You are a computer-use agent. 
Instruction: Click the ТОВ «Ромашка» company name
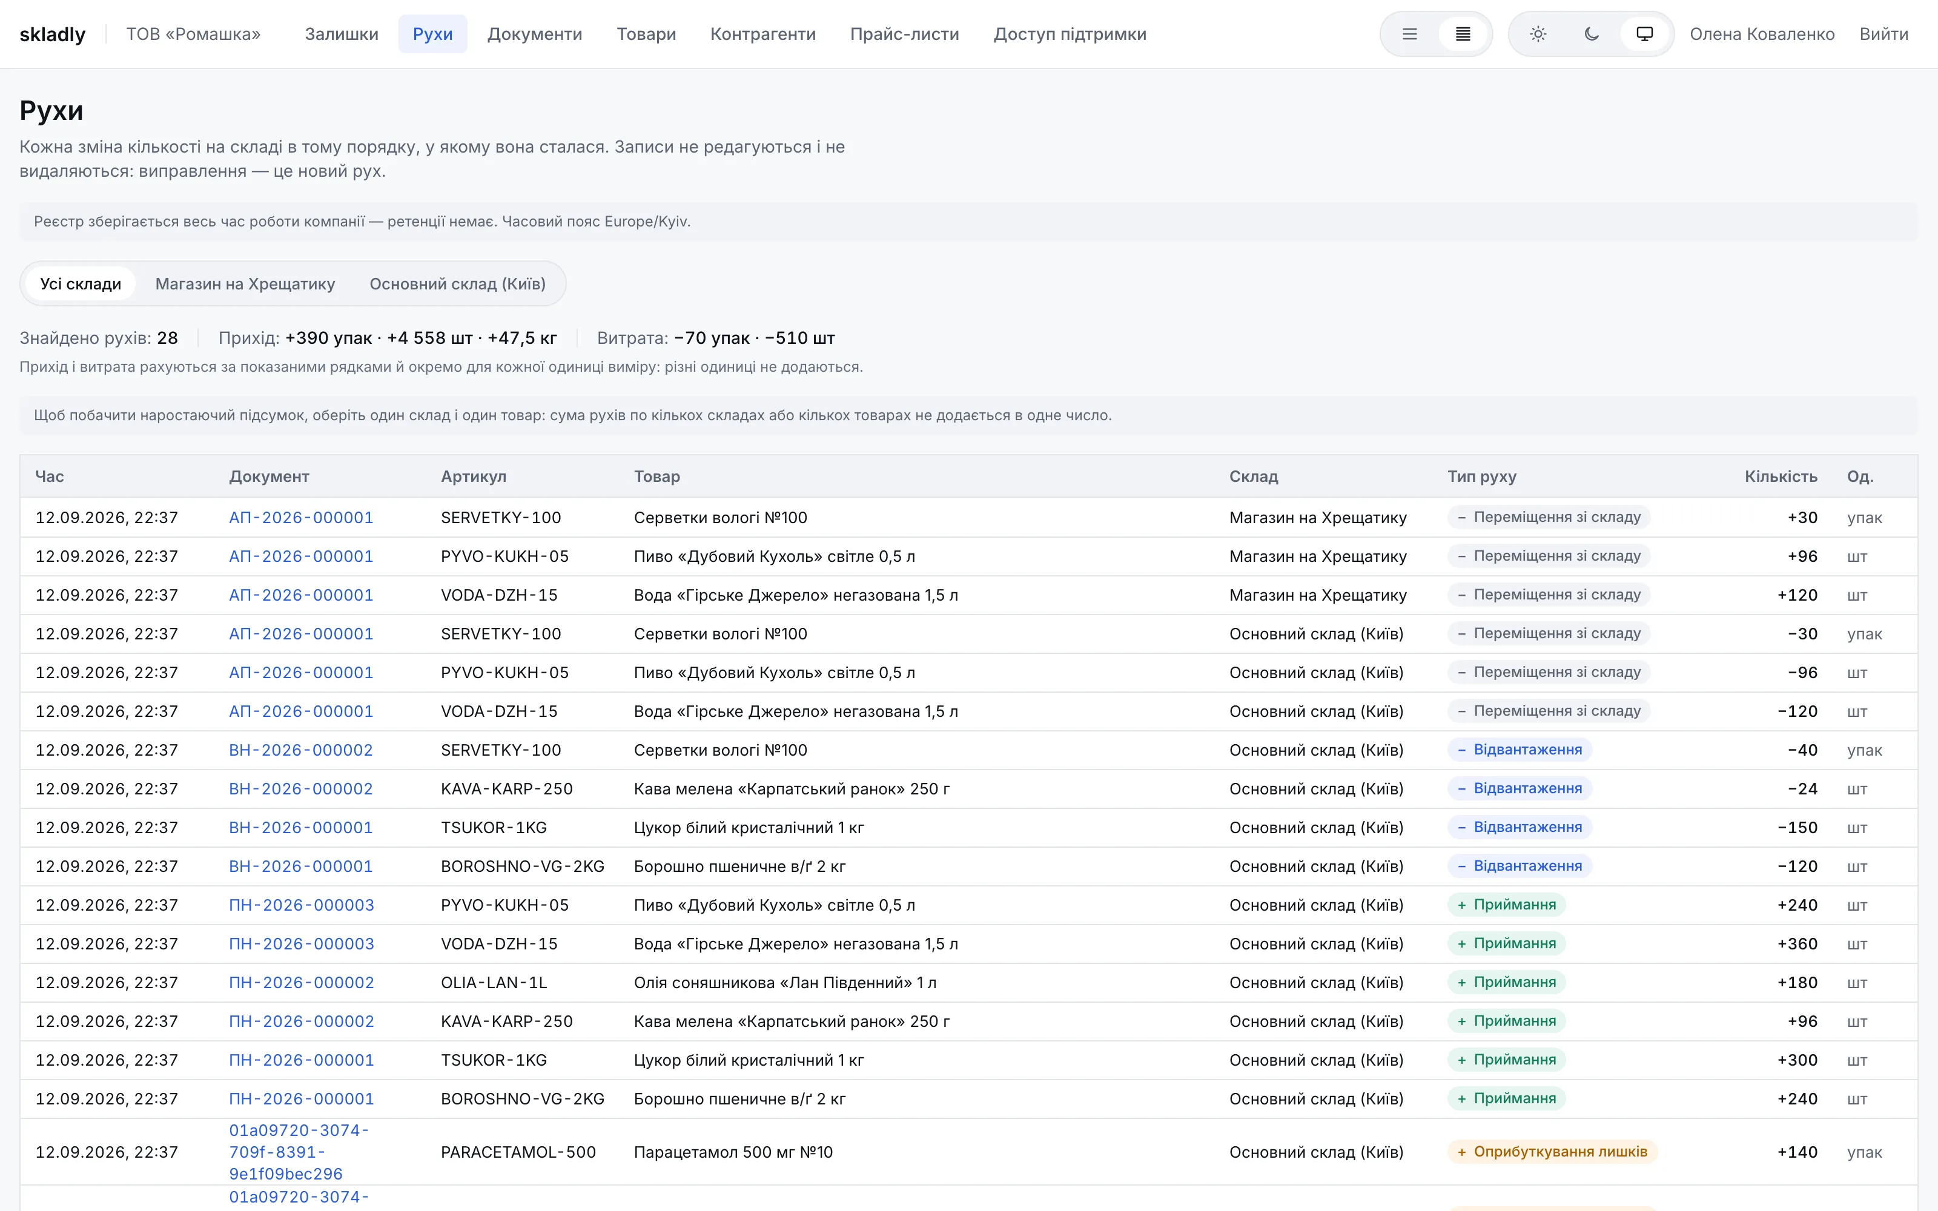[193, 35]
